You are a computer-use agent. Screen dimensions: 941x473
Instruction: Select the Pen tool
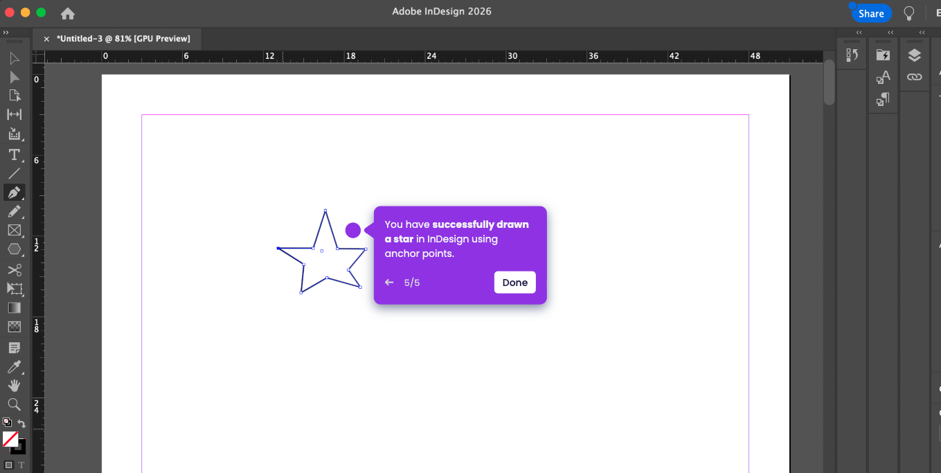point(14,192)
